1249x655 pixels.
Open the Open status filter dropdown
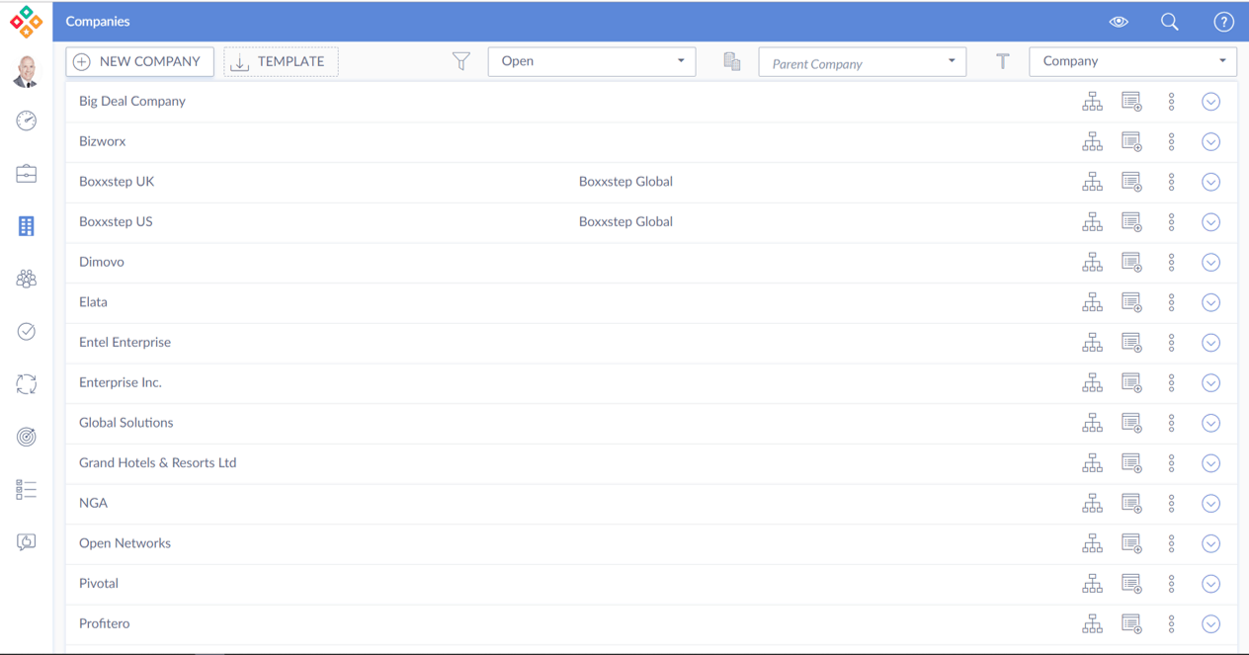click(x=592, y=61)
